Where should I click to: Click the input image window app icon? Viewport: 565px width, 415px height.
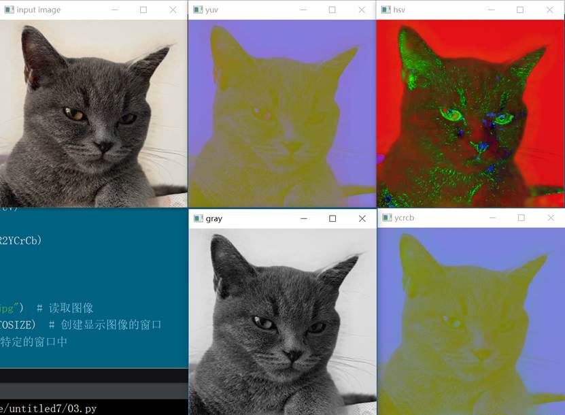[x=10, y=10]
